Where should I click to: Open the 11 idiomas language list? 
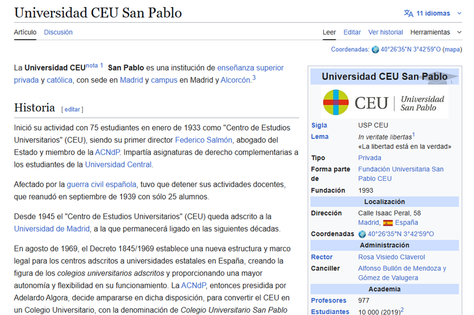(x=433, y=13)
